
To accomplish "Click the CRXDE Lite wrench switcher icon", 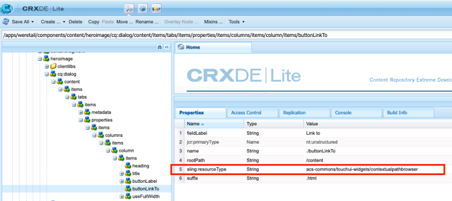I will 129,9.
